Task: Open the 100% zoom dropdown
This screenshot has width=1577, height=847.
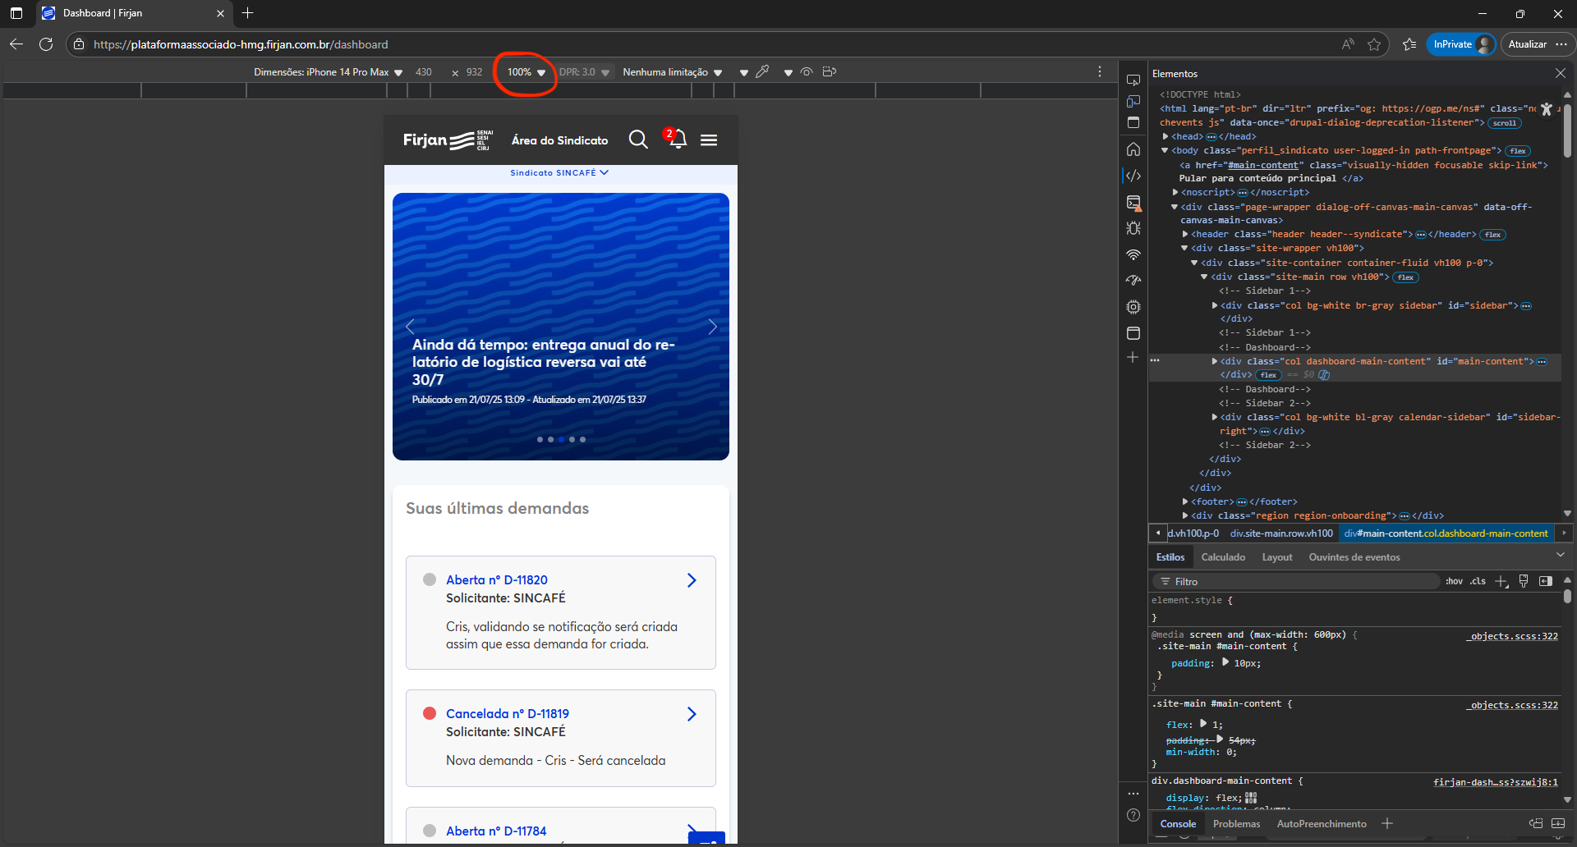Action: pos(526,72)
